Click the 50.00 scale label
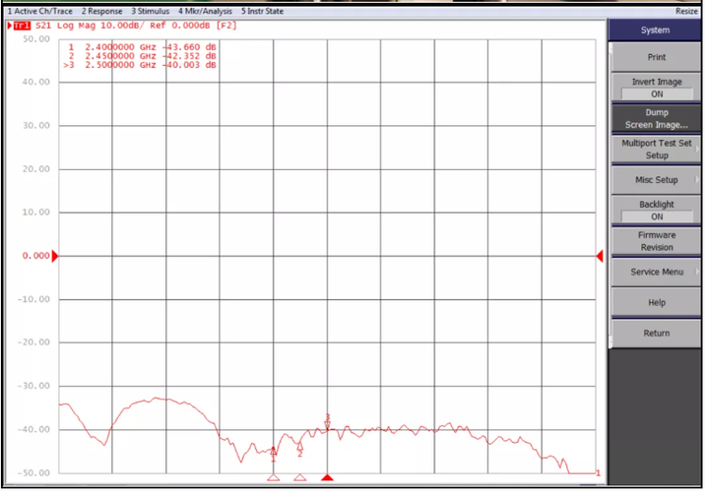Viewport: 709px width, 494px height. pos(36,39)
